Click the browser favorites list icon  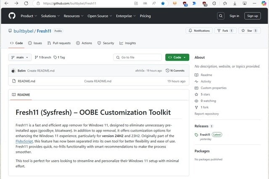225,3
